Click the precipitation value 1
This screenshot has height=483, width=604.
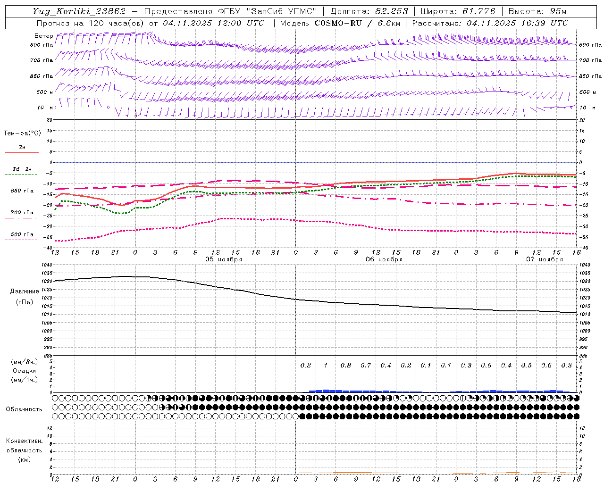tap(326, 365)
